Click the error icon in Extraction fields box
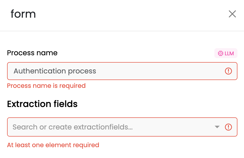 pos(229,127)
